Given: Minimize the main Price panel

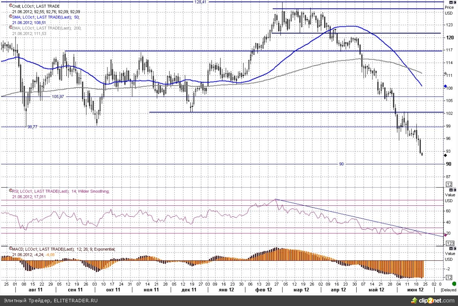Looking at the screenshot, I should 451,2.
